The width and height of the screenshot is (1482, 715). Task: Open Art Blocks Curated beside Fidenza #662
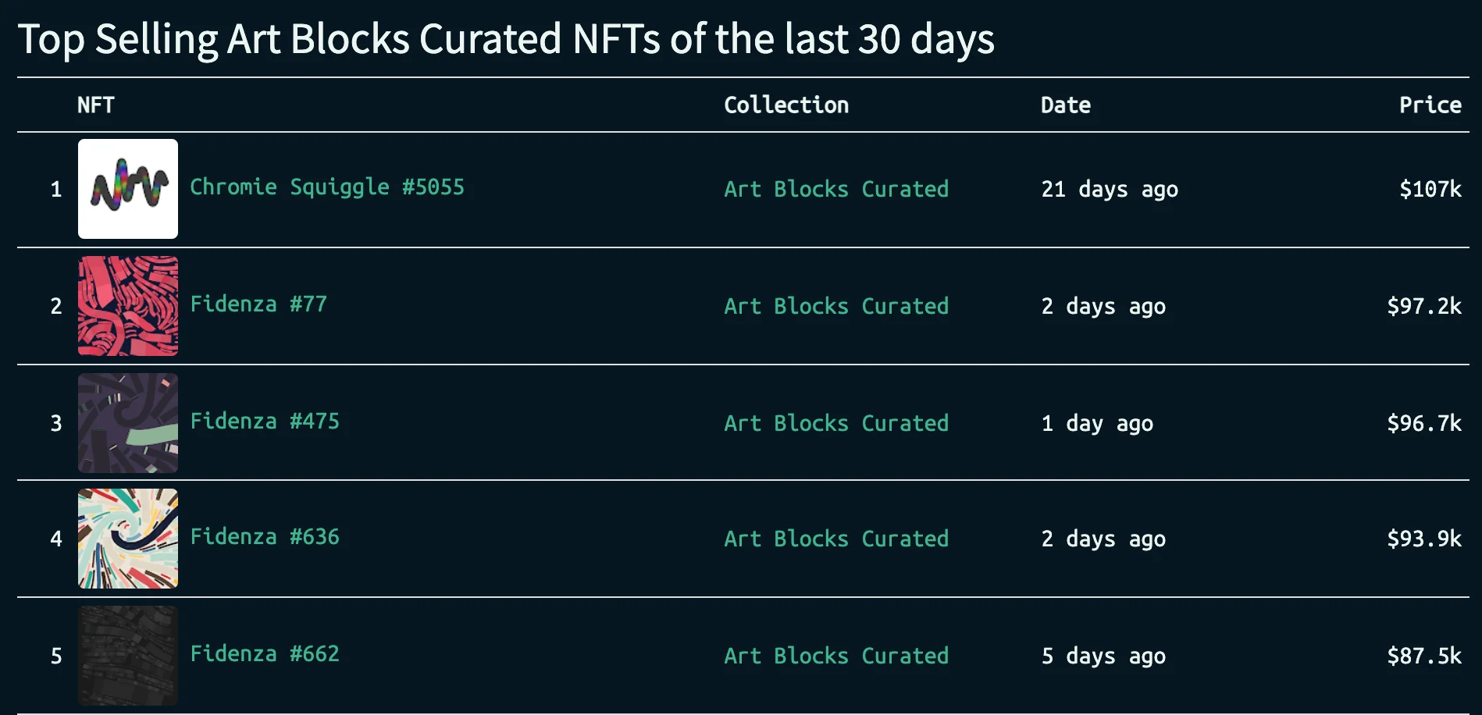[x=836, y=656]
